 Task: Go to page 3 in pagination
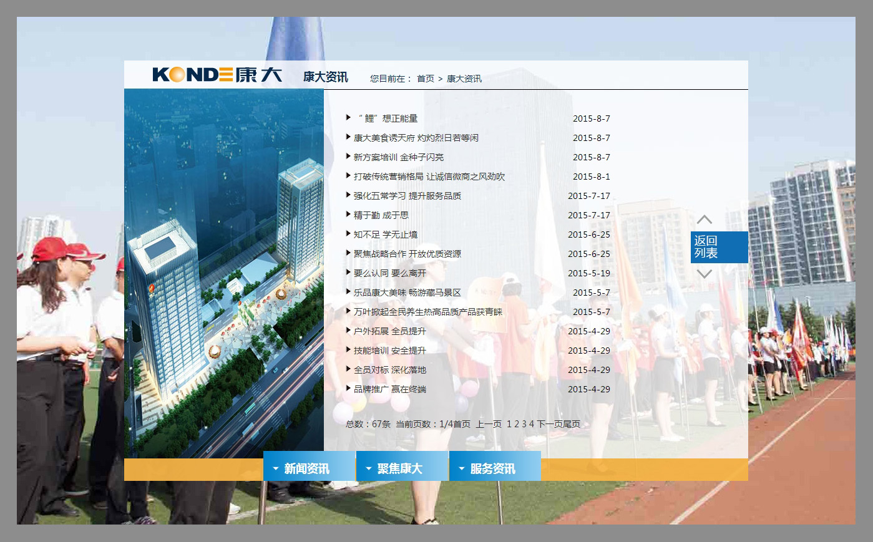click(524, 424)
